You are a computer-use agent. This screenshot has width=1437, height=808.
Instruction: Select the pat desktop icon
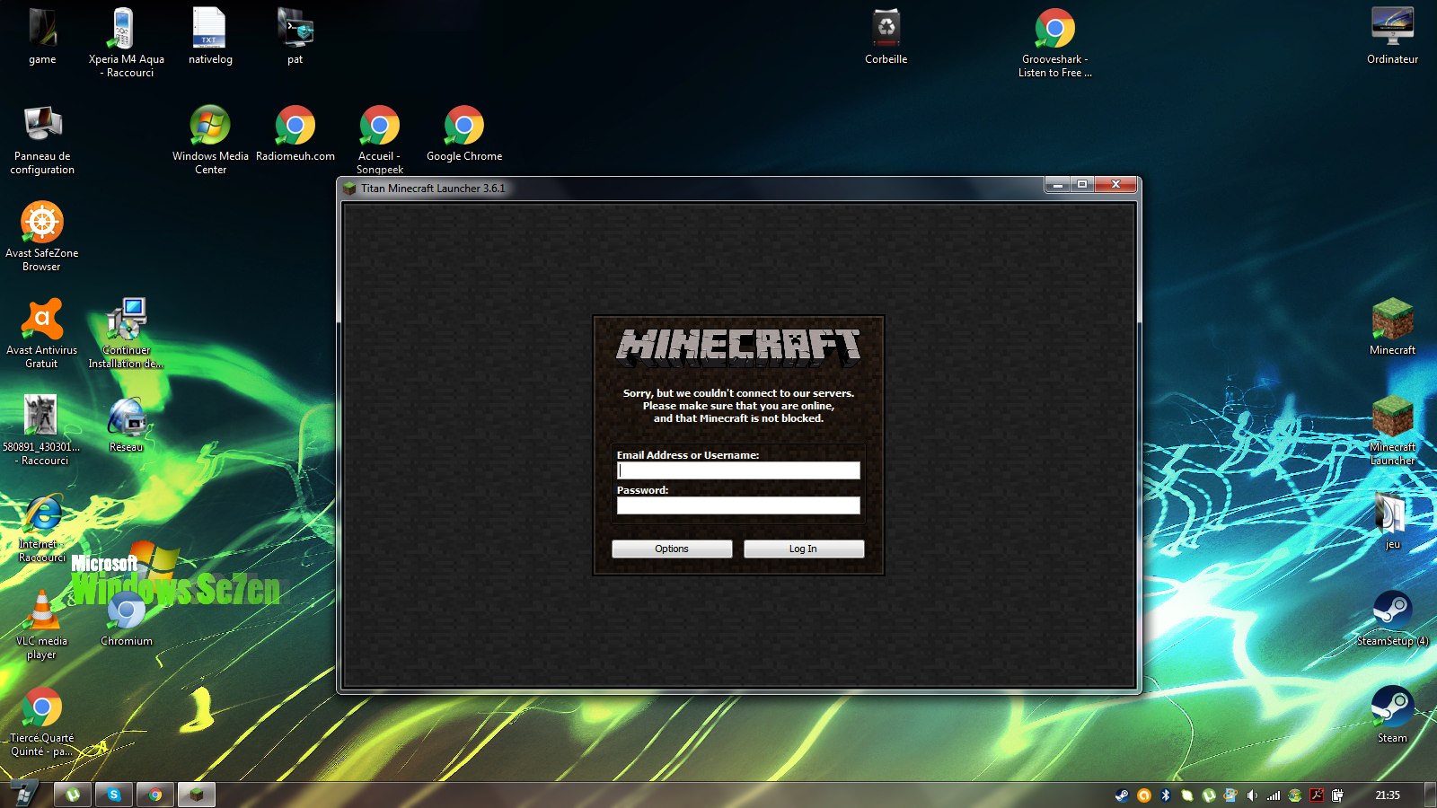pos(295,37)
